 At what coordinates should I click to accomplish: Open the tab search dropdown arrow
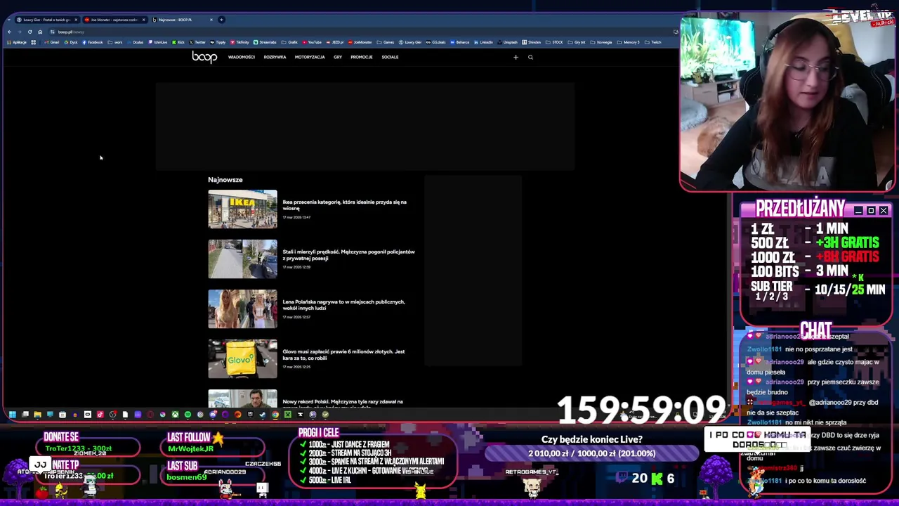(x=9, y=20)
